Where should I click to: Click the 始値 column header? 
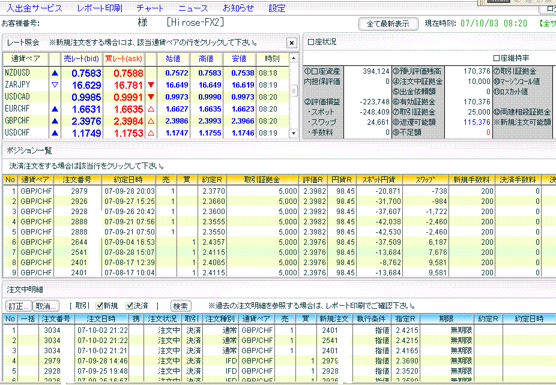click(x=173, y=59)
